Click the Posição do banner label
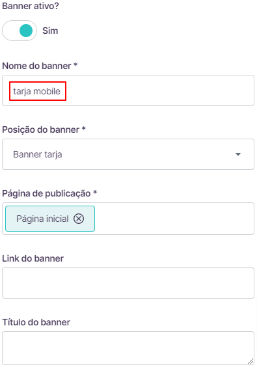Image resolution: width=257 pixels, height=367 pixels. click(x=44, y=129)
